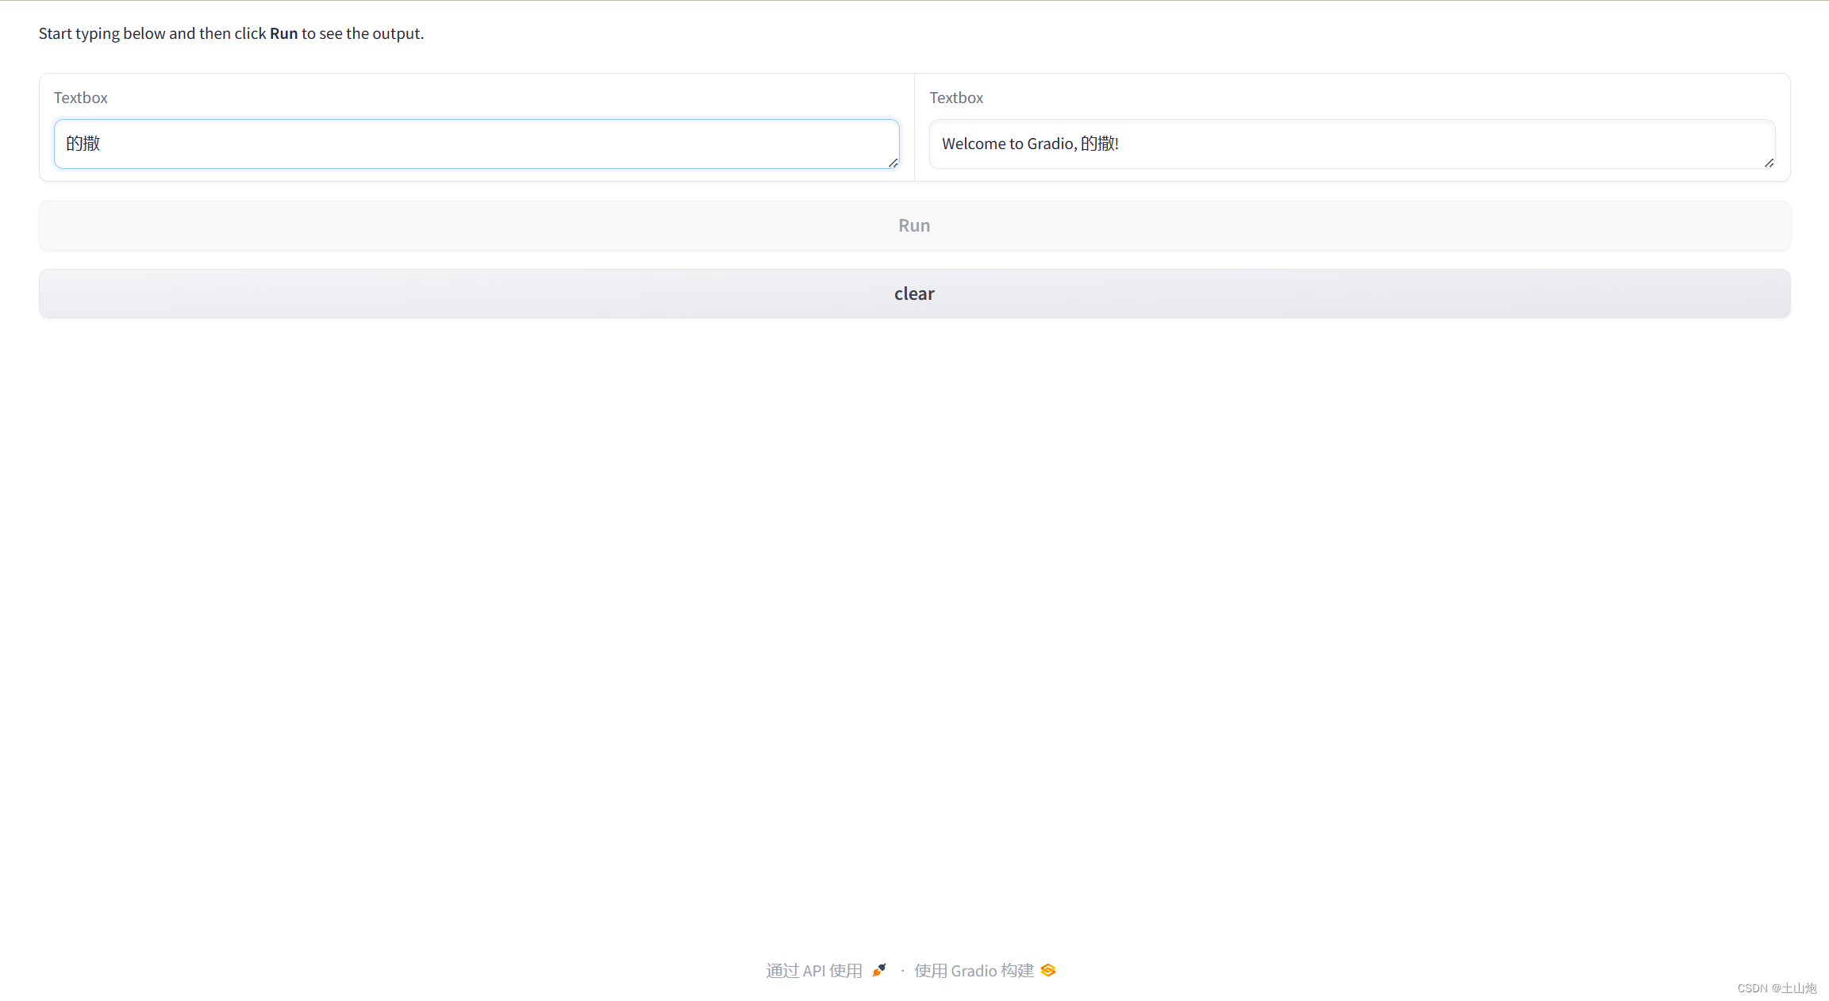Click the instruction text mentioning Run

click(x=232, y=33)
